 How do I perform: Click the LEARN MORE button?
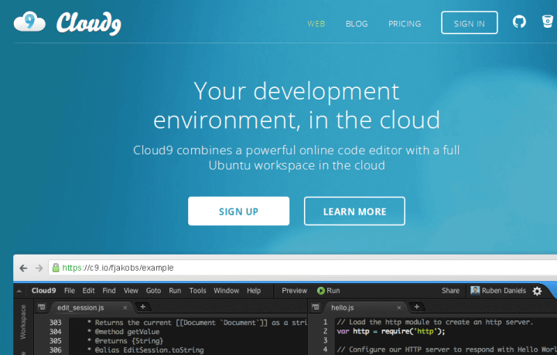[x=354, y=211]
